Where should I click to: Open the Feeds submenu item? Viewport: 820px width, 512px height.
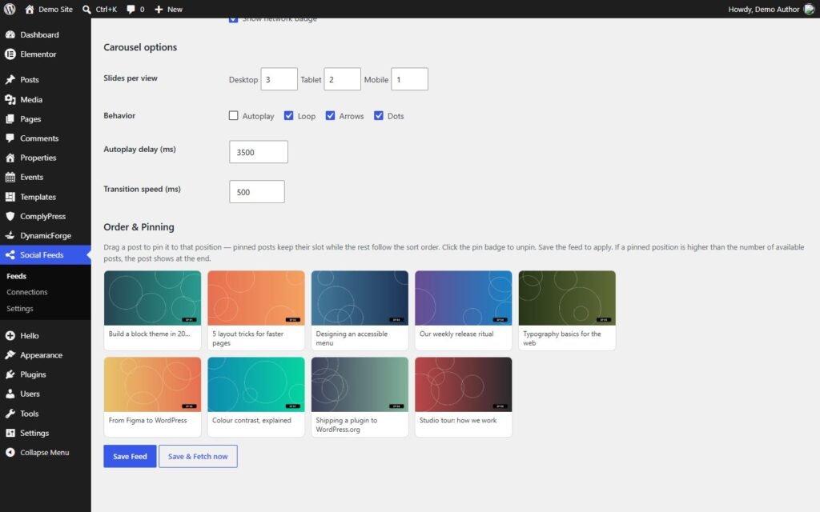tap(16, 276)
